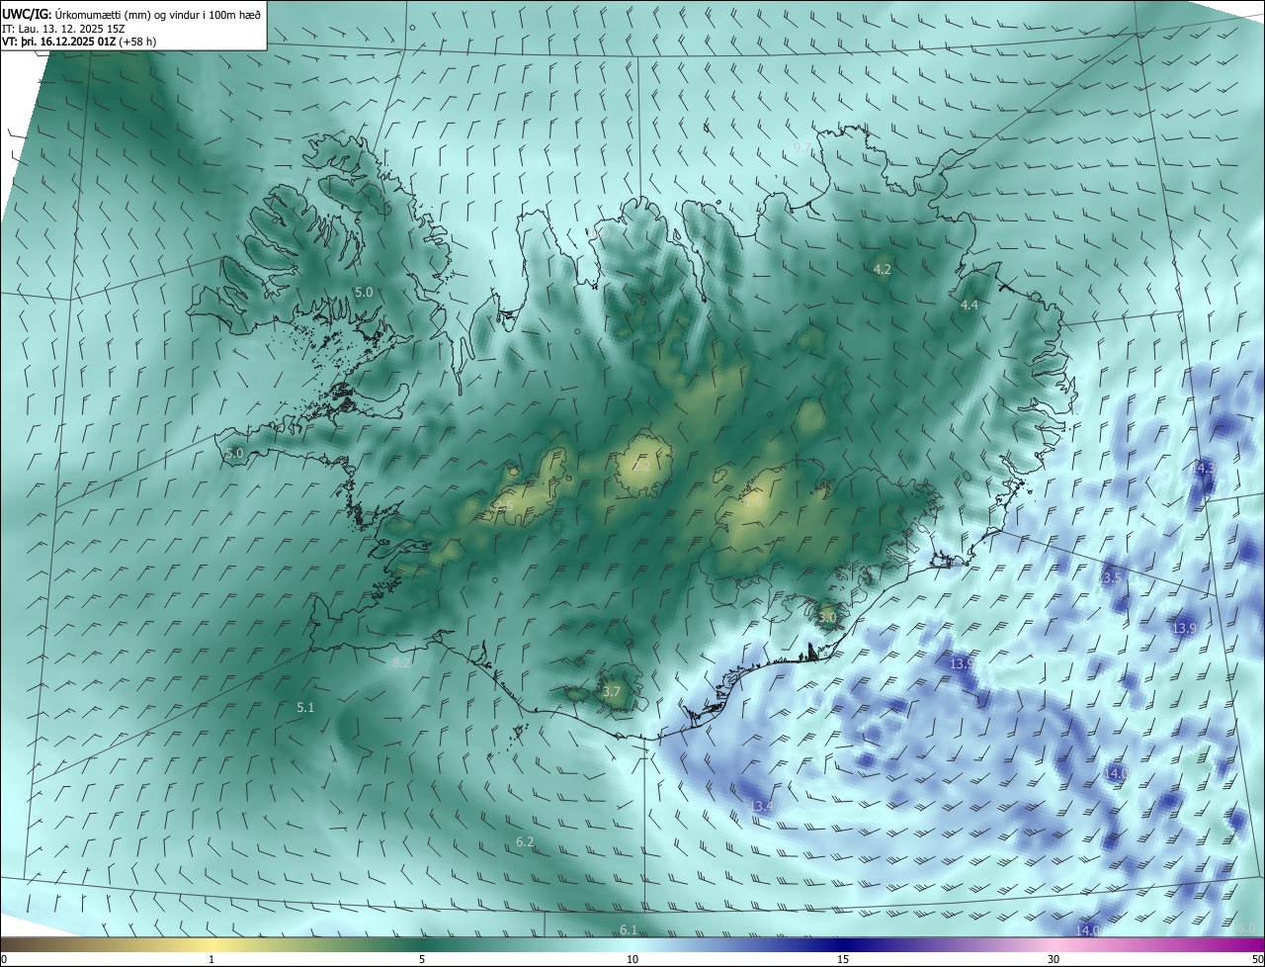Image resolution: width=1265 pixels, height=967 pixels.
Task: Click the 5.0 value on the Westfjords
Action: (364, 292)
